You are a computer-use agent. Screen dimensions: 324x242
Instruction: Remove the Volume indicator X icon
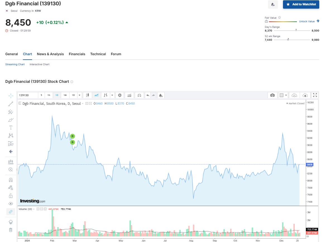click(x=45, y=209)
